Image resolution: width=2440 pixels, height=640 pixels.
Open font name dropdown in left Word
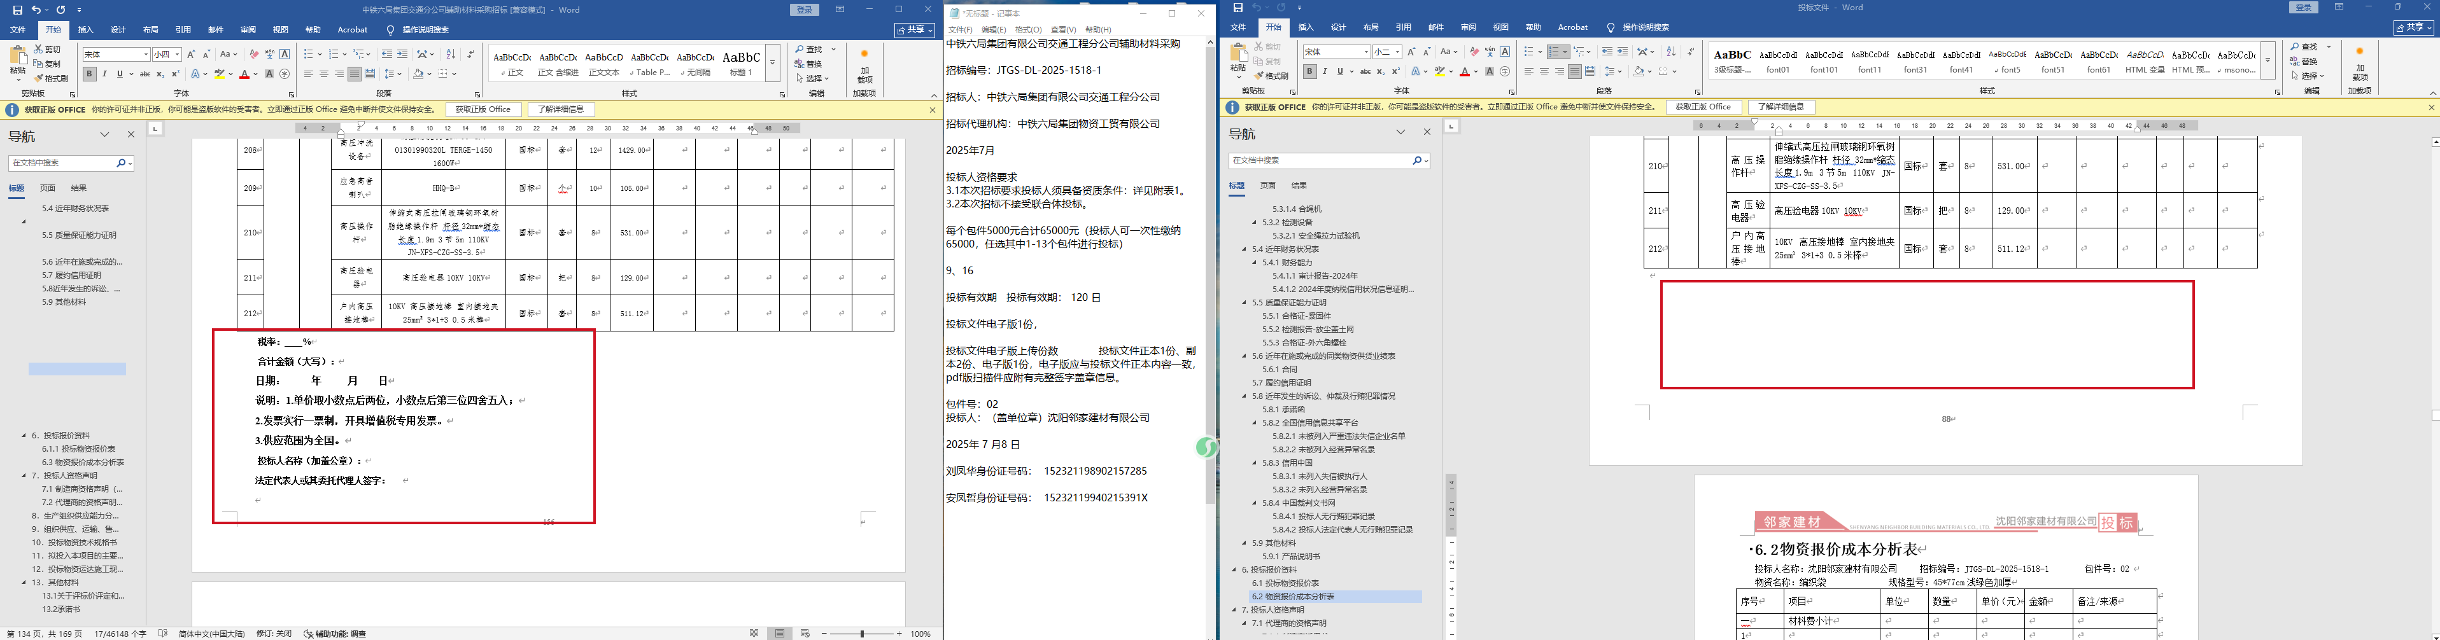(145, 55)
